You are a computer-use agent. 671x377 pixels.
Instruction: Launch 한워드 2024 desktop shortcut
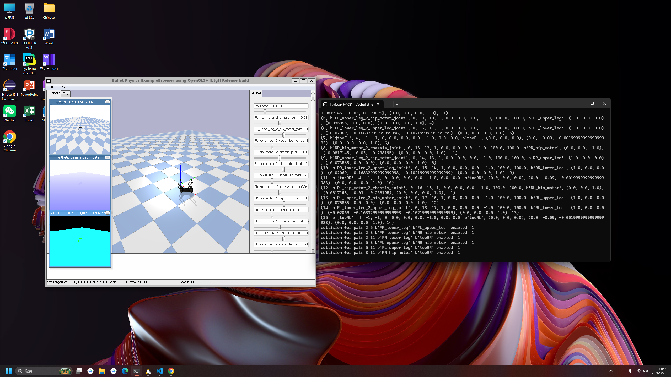pyautogui.click(x=49, y=62)
